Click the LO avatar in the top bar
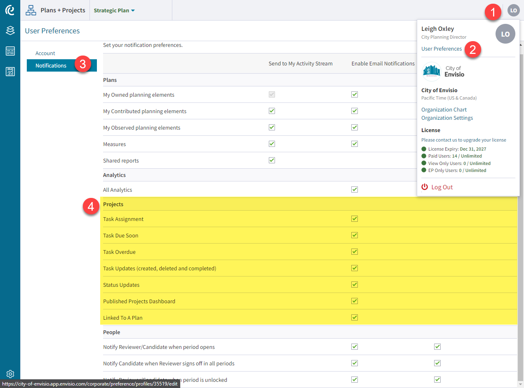Screen dimensions: 524x388 513,10
